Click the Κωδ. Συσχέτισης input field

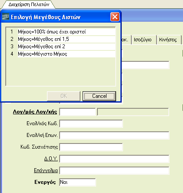[91, 147]
